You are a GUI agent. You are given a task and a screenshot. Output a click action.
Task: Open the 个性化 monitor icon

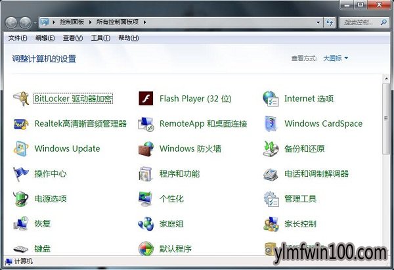click(x=146, y=198)
